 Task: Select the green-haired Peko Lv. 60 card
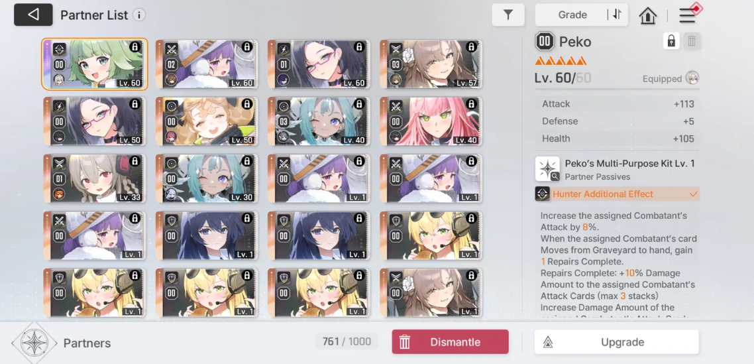coord(94,64)
